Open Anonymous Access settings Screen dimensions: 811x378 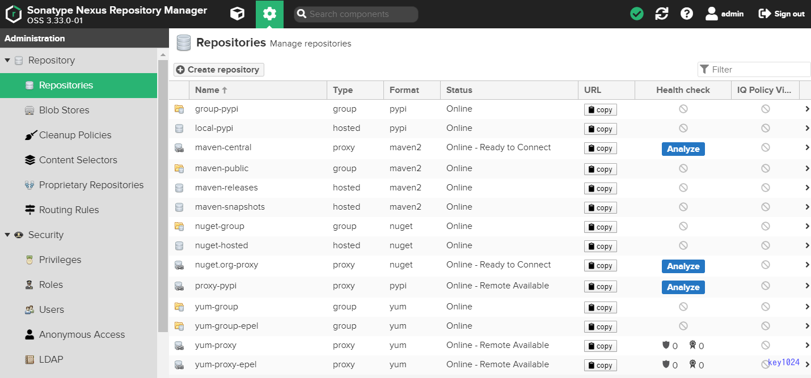tap(78, 335)
